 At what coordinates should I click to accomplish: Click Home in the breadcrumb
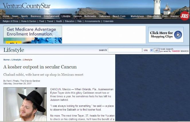(6, 60)
